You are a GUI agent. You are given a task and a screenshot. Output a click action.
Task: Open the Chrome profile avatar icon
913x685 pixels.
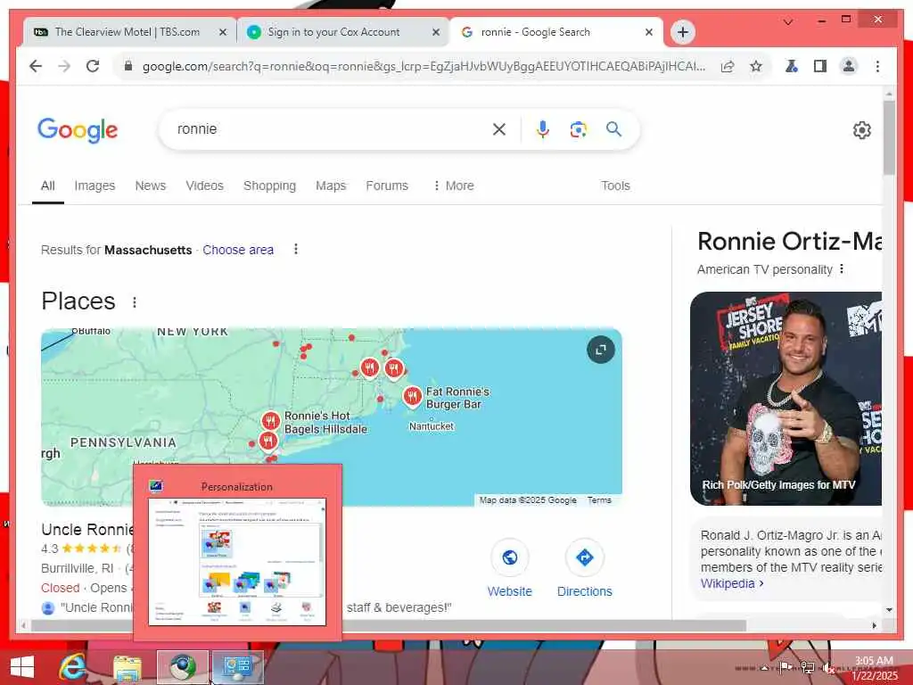pos(849,66)
